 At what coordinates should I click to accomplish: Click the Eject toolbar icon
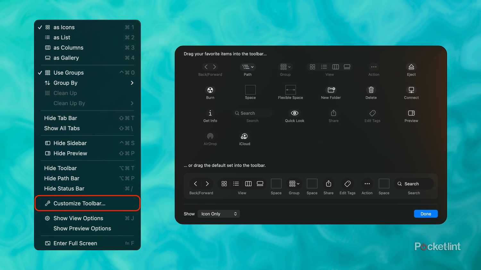pyautogui.click(x=411, y=67)
